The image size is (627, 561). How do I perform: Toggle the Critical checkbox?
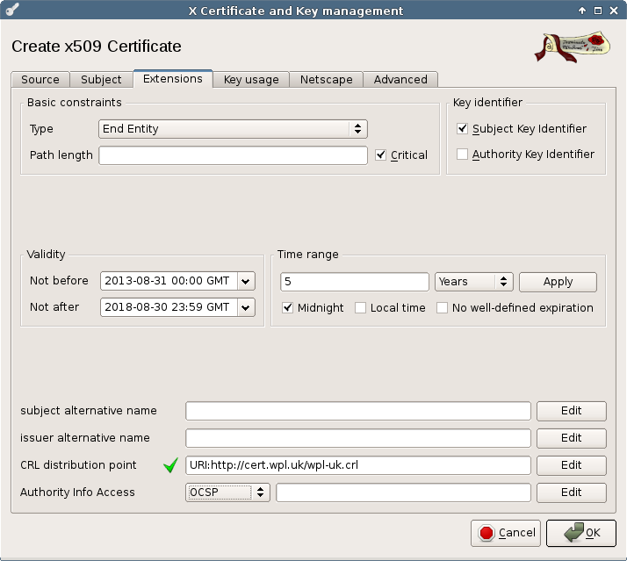(x=380, y=155)
